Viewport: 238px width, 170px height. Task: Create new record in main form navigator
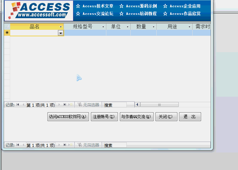click(x=70, y=145)
